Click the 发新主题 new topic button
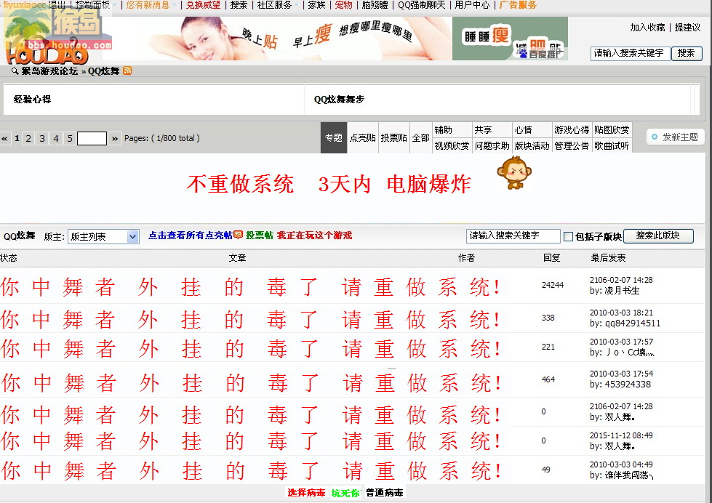 click(675, 137)
